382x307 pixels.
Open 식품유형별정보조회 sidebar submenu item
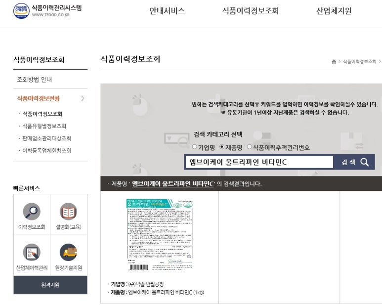pyautogui.click(x=44, y=126)
